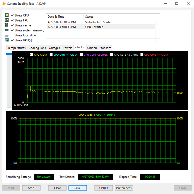The height and width of the screenshot is (194, 194).
Task: Show the CPU Core #4 Clock line
Action: 142,55
